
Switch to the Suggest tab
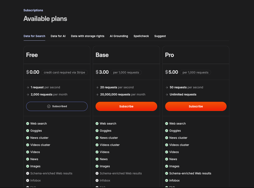pos(160,36)
